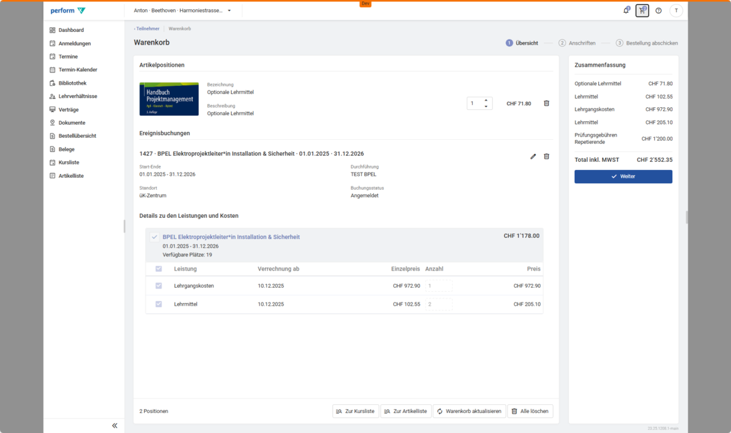731x433 pixels.
Task: Open the user avatar T menu
Action: pos(676,11)
